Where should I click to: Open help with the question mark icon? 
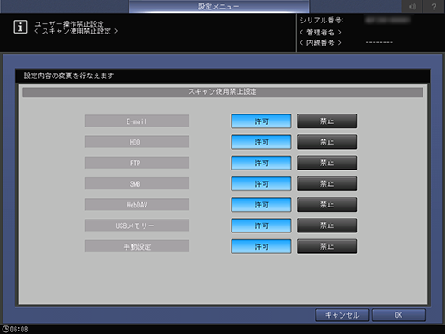point(434,6)
